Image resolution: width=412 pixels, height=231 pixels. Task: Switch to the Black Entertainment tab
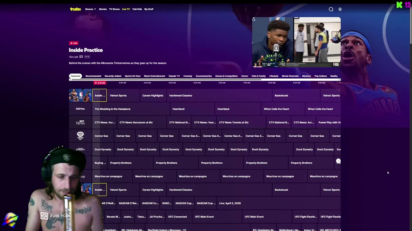point(154,76)
